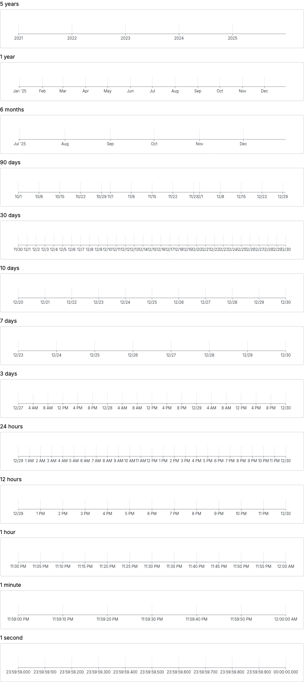Click Nov label in the 6 months chart
Viewport: 304px width, 682px height.
199,144
